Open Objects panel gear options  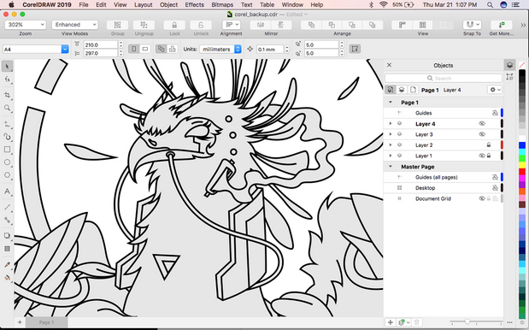[x=495, y=90]
